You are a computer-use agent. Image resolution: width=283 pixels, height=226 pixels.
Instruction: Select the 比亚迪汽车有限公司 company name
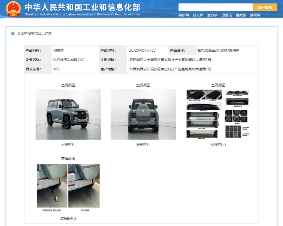pos(69,60)
